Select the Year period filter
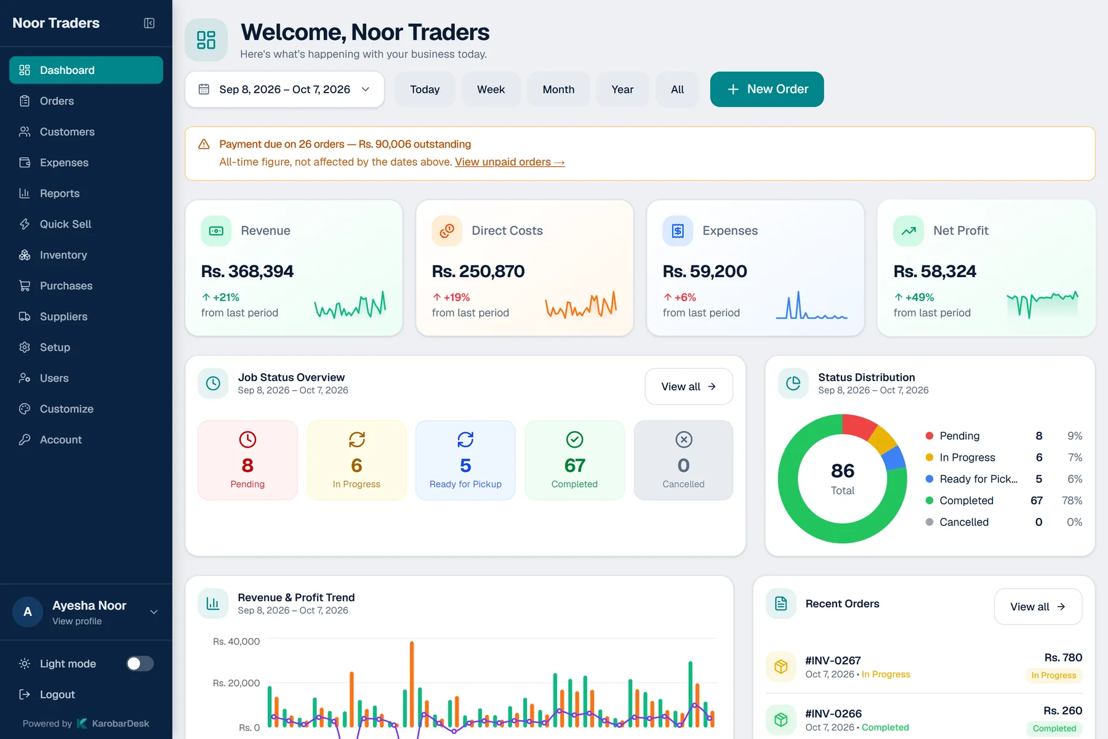 click(x=622, y=89)
